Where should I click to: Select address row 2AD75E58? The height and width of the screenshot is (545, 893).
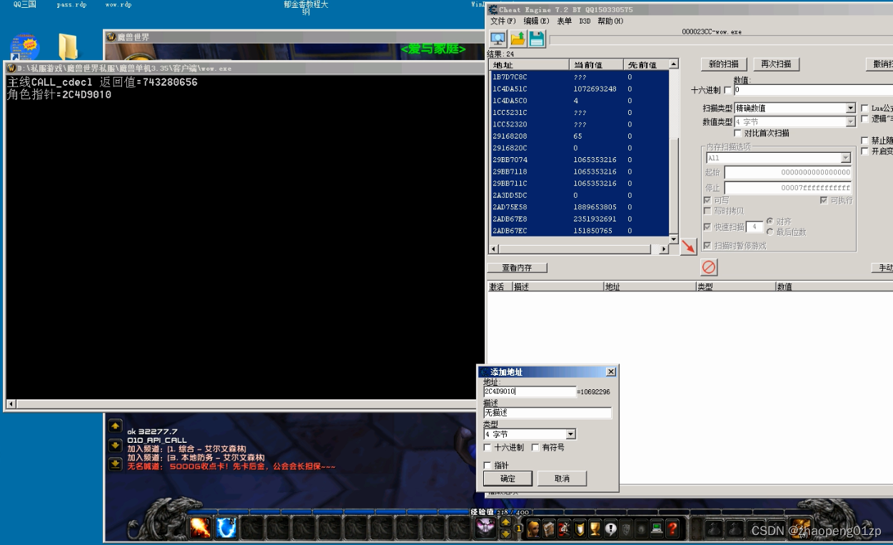[x=579, y=207]
